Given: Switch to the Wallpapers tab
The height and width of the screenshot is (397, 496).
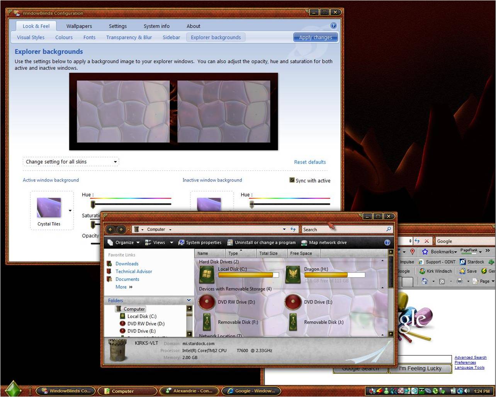Looking at the screenshot, I should [x=79, y=26].
